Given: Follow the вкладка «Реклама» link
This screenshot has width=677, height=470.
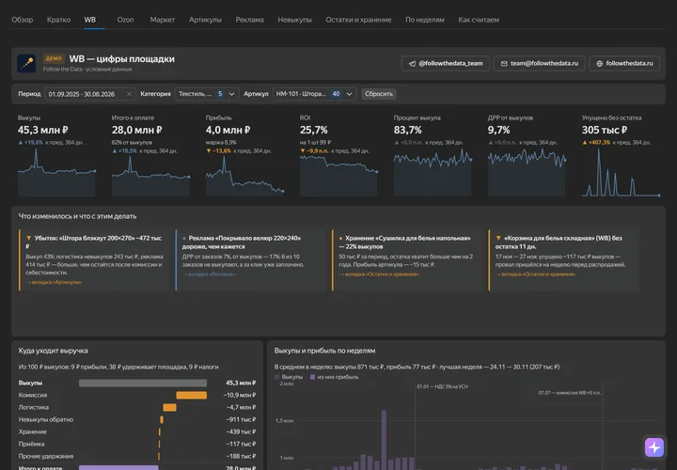Looking at the screenshot, I should click(x=209, y=274).
